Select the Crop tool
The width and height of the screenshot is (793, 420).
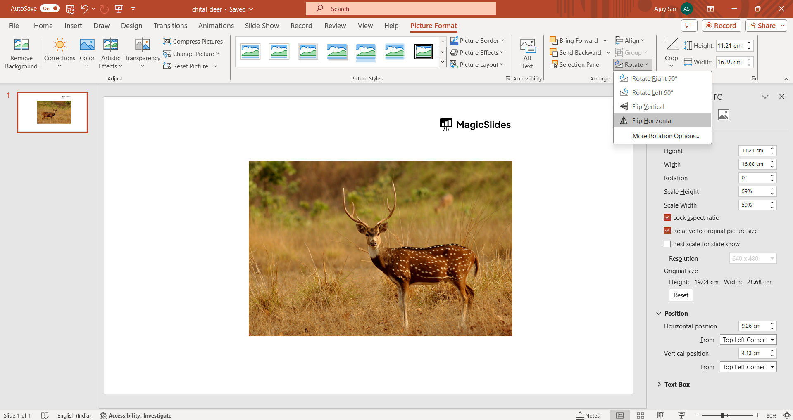(671, 45)
